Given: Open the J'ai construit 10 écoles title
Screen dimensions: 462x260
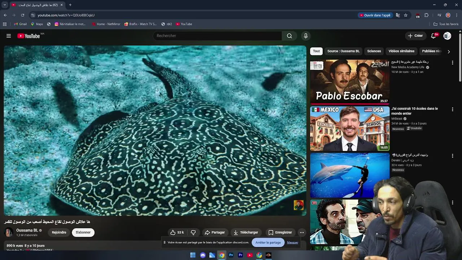Looking at the screenshot, I should [414, 111].
